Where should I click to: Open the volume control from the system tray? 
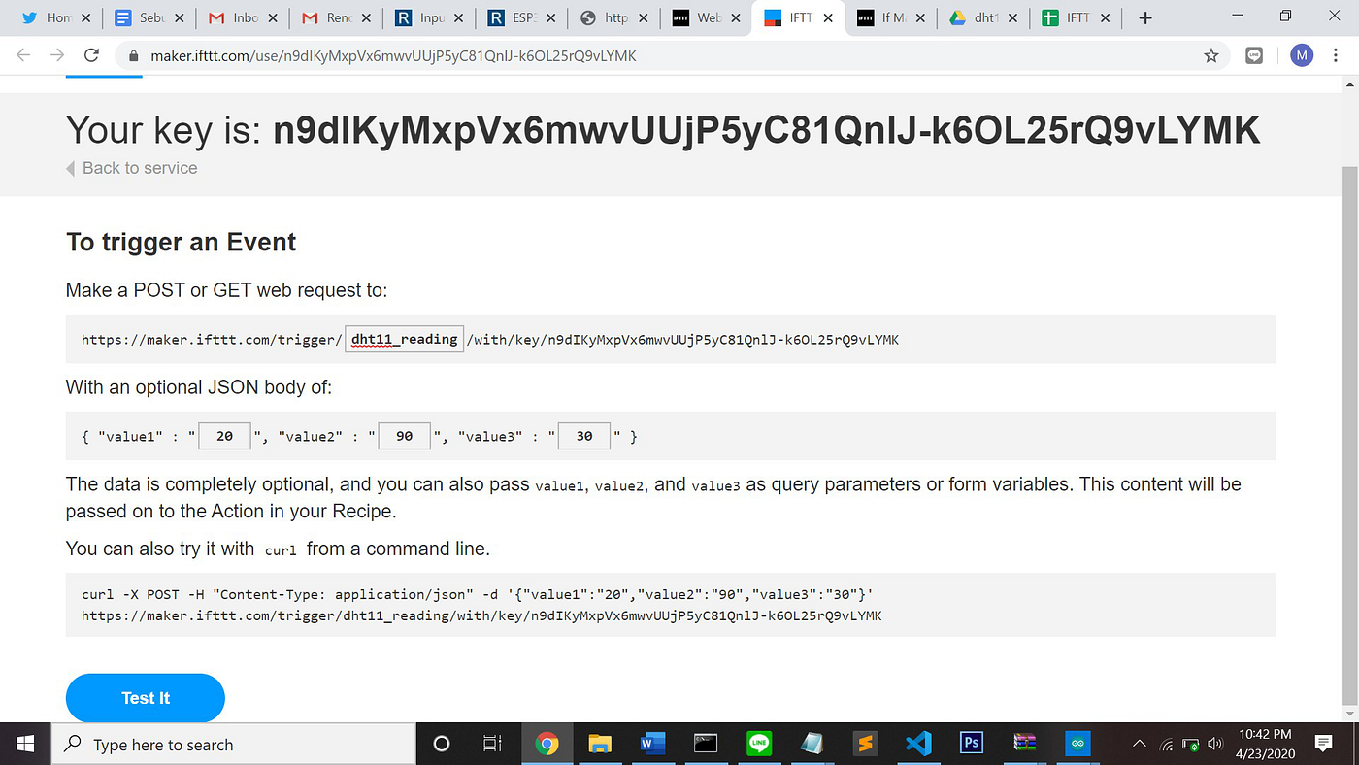(x=1214, y=744)
